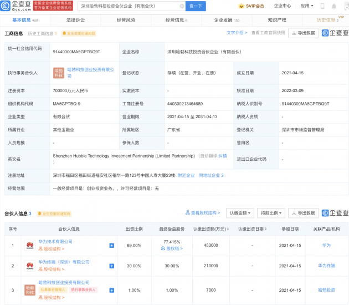The height and width of the screenshot is (305, 349).
Task: Click 纠错 link next to English name
Action: click(x=222, y=156)
